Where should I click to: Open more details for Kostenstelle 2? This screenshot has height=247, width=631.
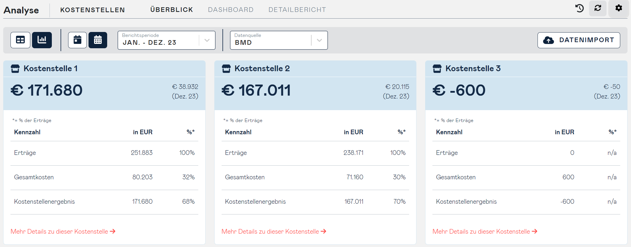pos(274,231)
